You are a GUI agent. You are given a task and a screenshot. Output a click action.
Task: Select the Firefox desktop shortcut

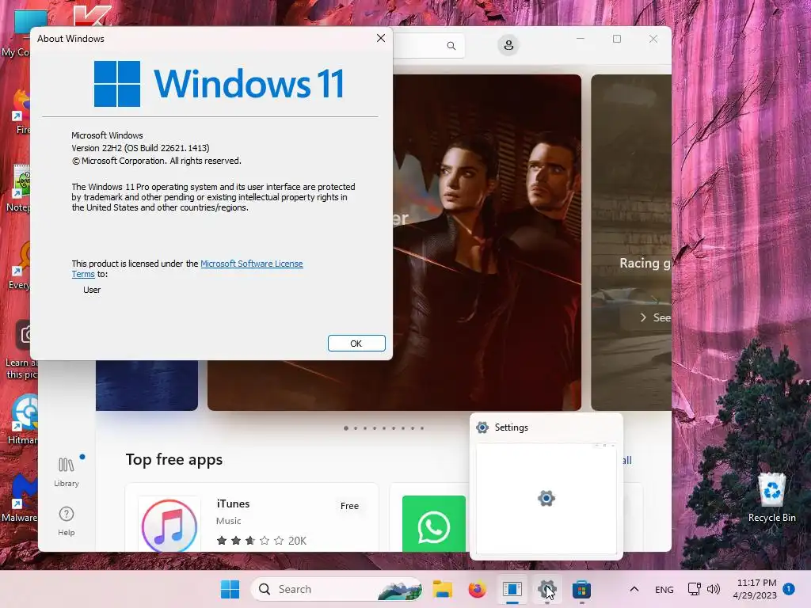(21, 112)
